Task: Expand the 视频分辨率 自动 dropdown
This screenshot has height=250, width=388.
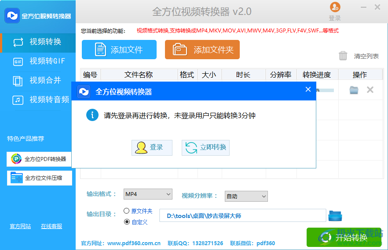Action: [246, 196]
